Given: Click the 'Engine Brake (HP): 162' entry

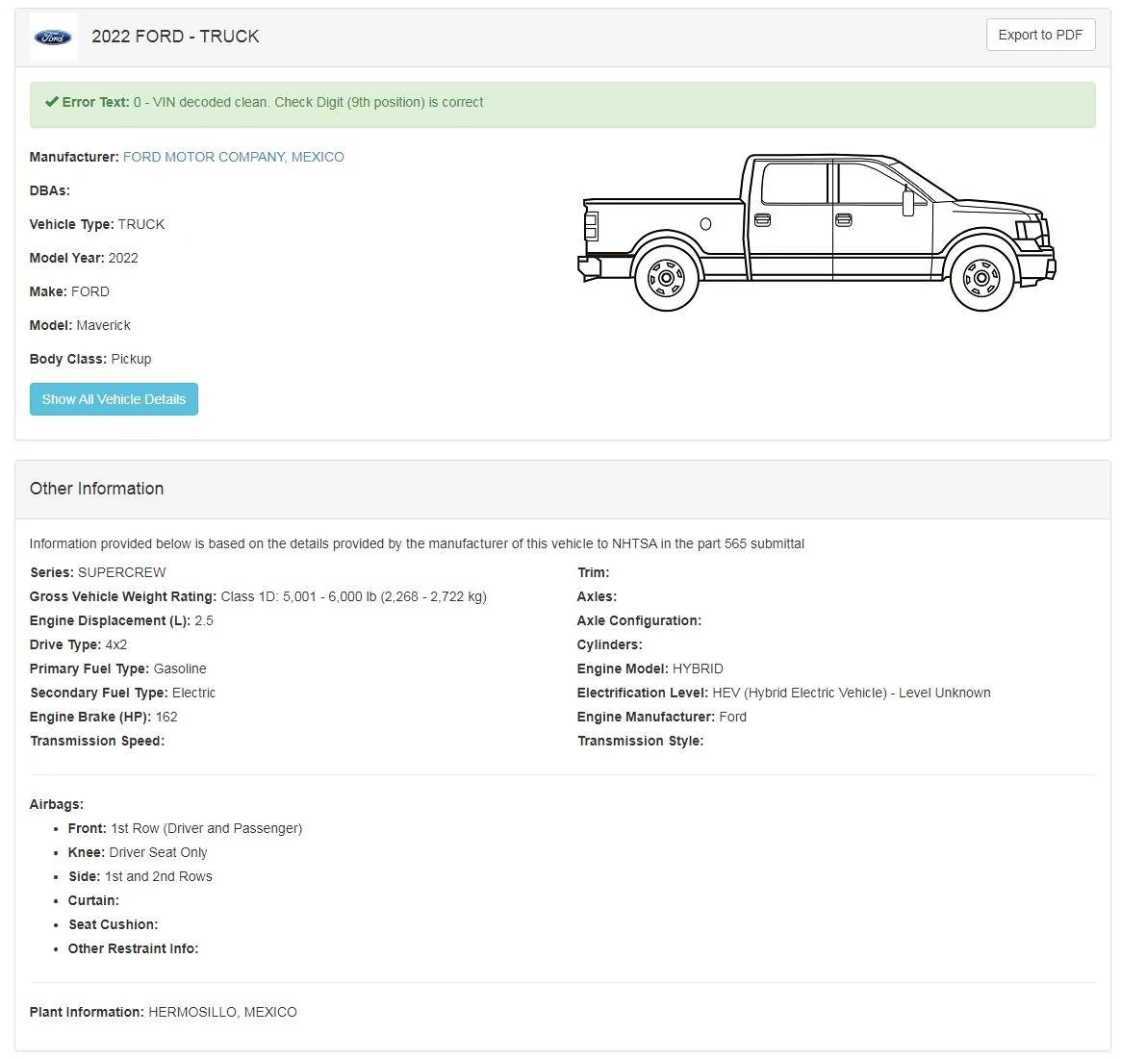Looking at the screenshot, I should pos(104,717).
